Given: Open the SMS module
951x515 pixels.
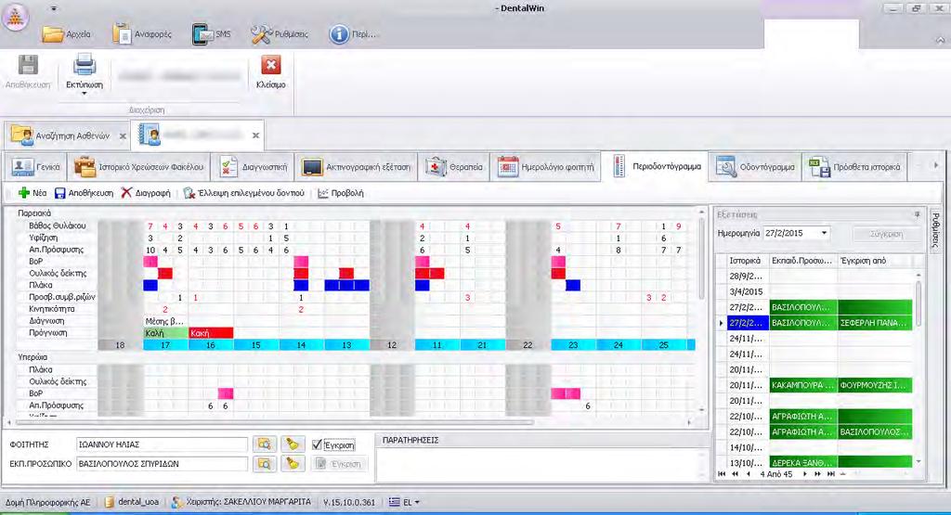Looking at the screenshot, I should coord(212,34).
